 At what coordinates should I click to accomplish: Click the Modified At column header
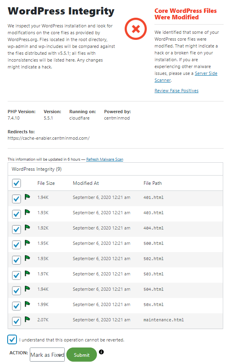(x=86, y=183)
